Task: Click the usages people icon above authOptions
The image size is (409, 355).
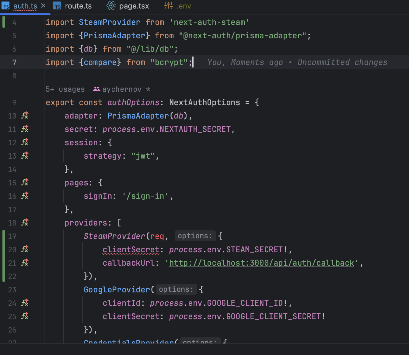Action: pyautogui.click(x=96, y=88)
